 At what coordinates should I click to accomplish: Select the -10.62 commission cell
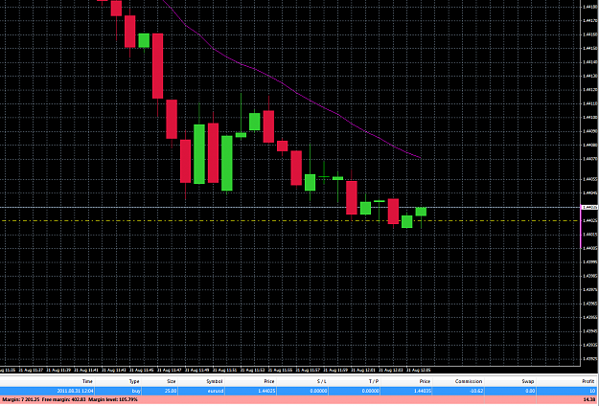tap(474, 391)
